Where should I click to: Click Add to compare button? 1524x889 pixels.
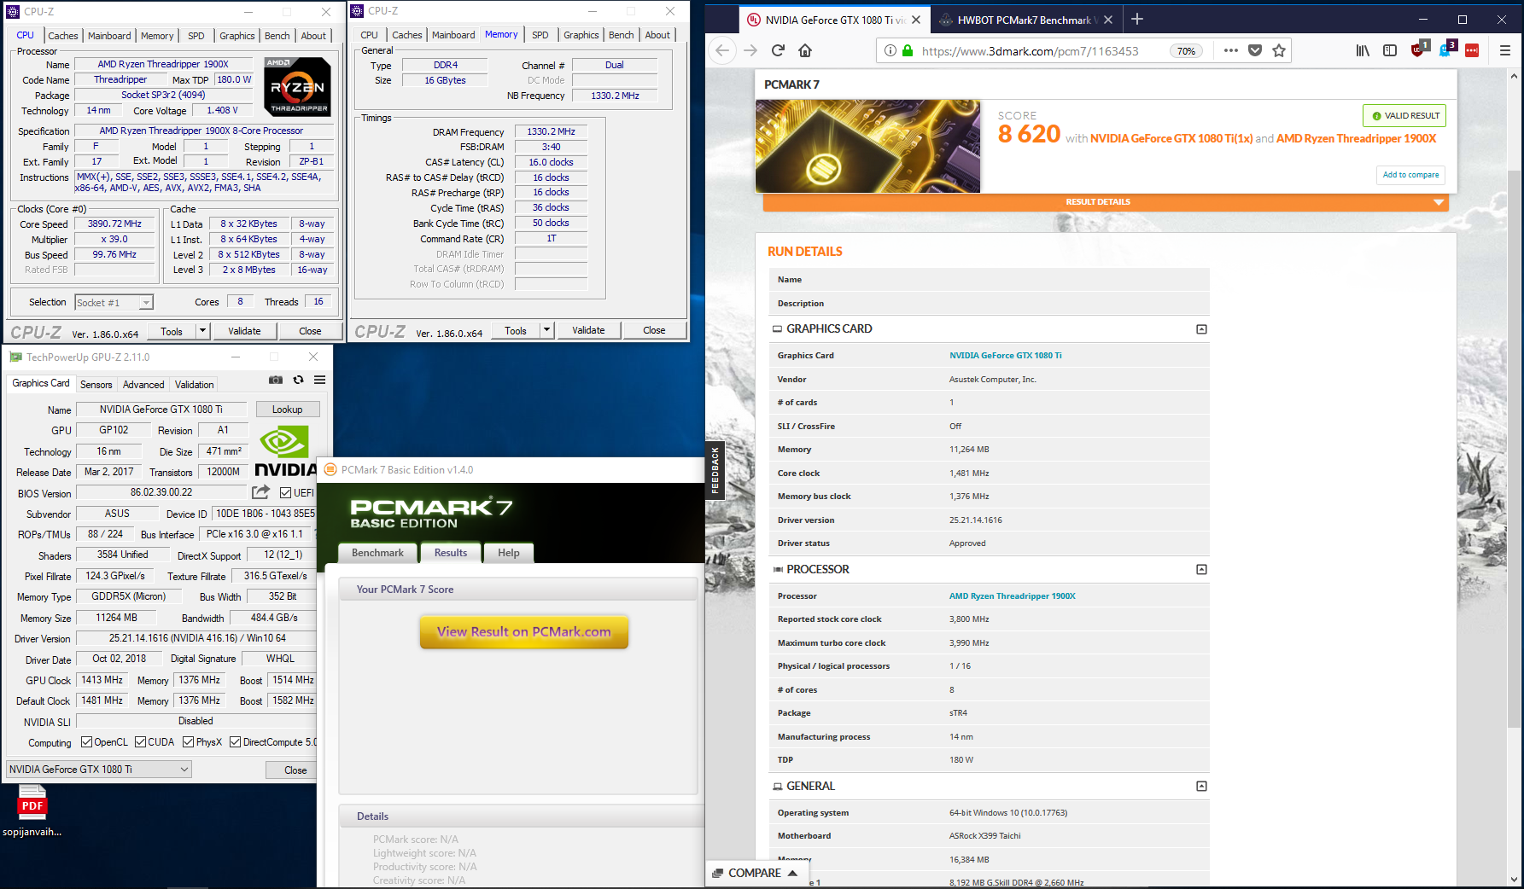[x=1410, y=175]
